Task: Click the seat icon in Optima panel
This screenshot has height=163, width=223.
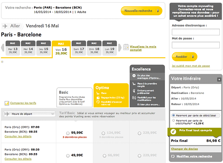Action: (x=98, y=93)
